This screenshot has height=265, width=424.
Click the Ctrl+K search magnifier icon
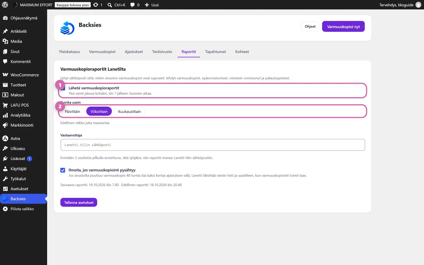(x=110, y=5)
